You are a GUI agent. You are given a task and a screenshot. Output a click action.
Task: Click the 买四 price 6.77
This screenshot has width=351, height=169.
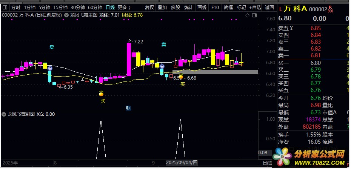click(316, 83)
